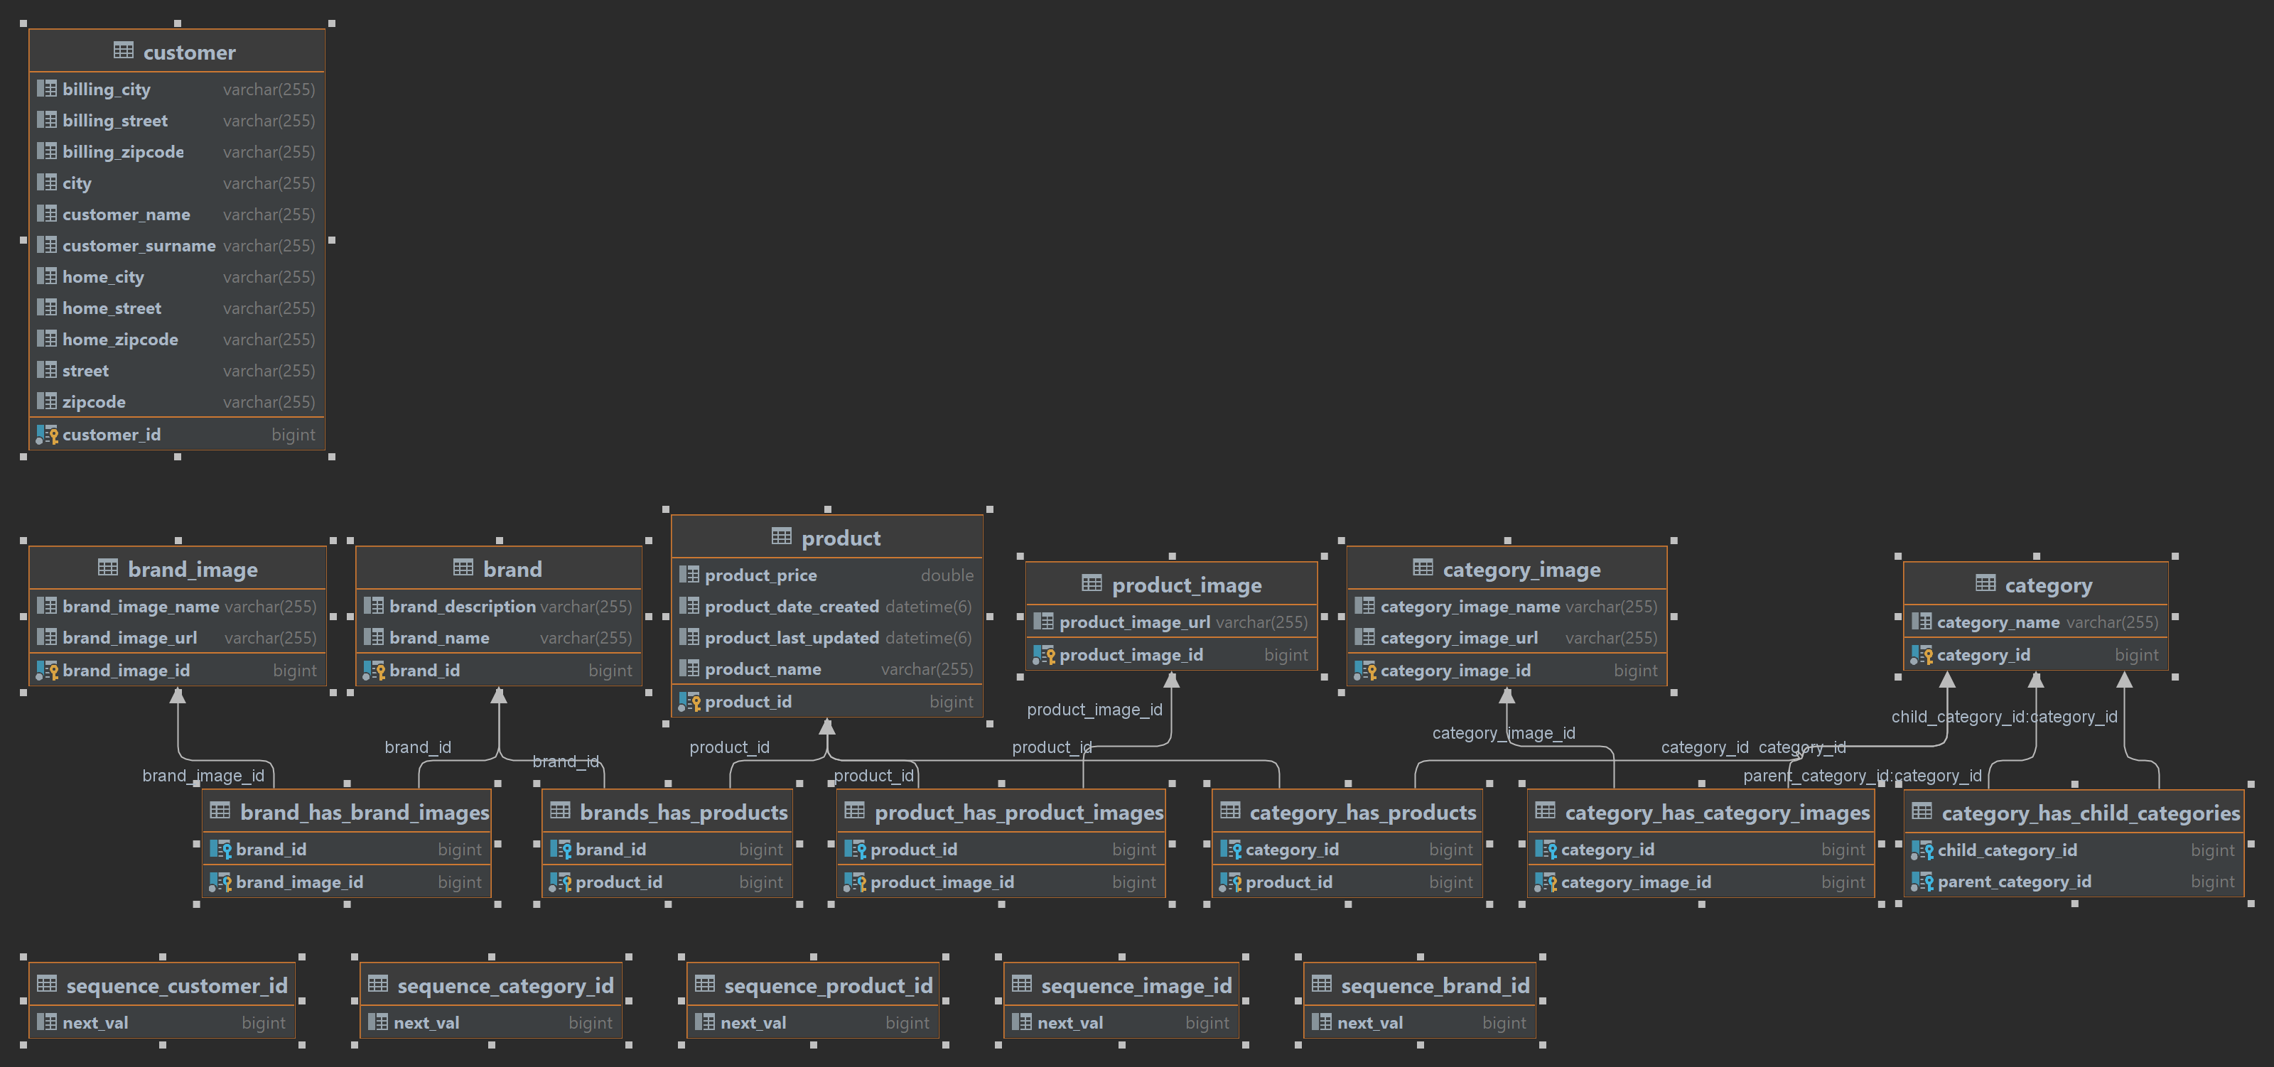Click the primary key icon of customer_id
The image size is (2274, 1067).
pyautogui.click(x=47, y=434)
